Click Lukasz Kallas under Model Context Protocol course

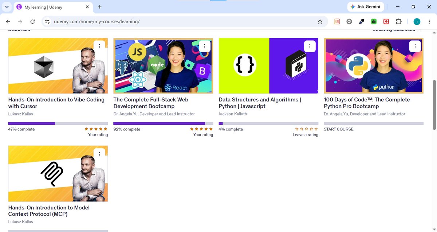pyautogui.click(x=20, y=222)
